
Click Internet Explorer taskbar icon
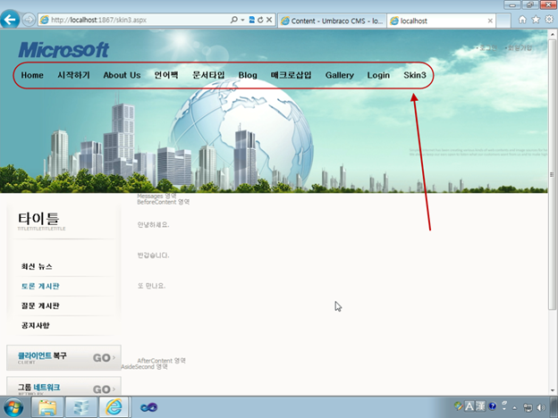click(x=114, y=407)
